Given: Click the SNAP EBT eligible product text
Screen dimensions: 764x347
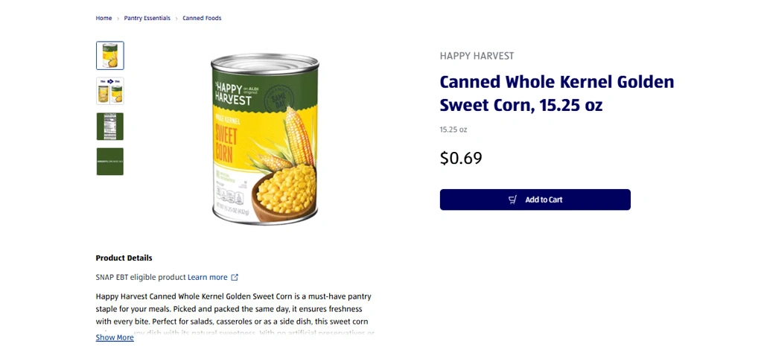Looking at the screenshot, I should 141,278.
